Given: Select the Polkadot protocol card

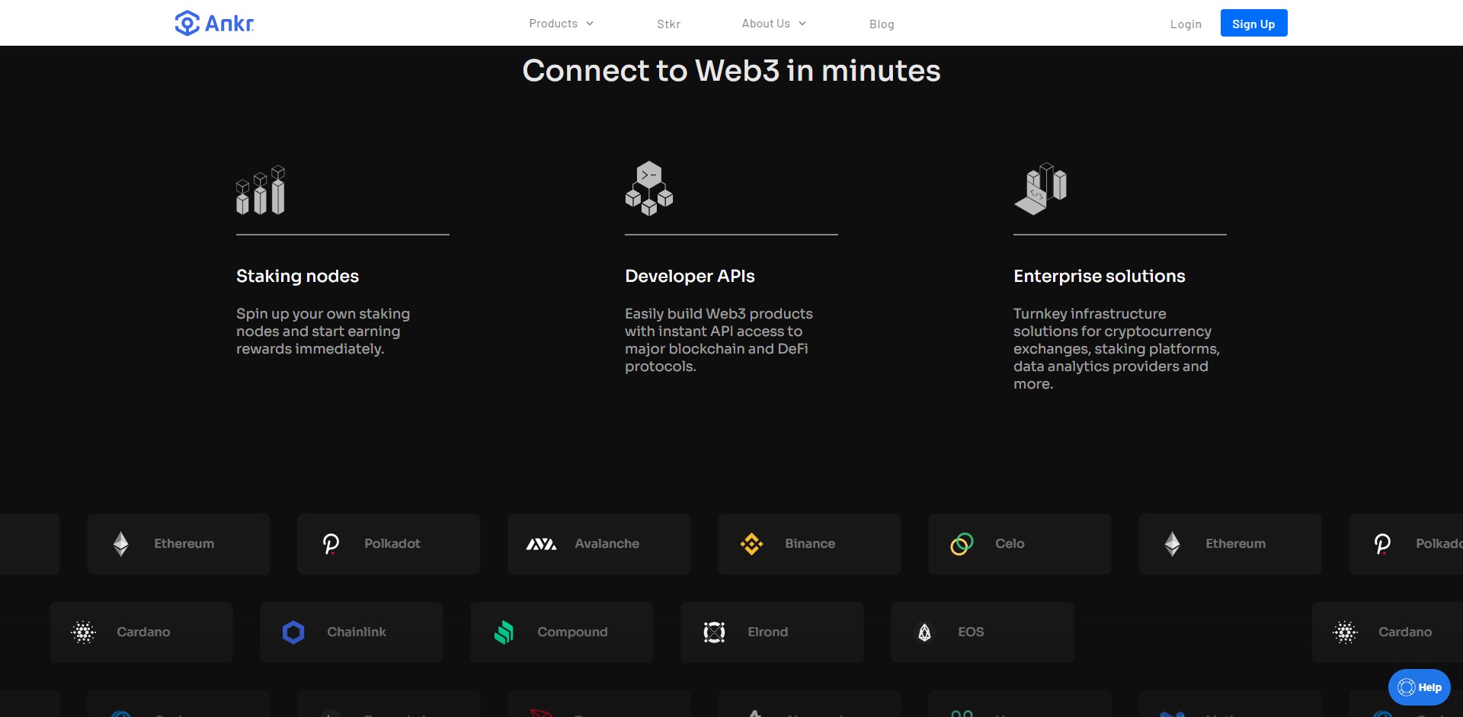Looking at the screenshot, I should click(389, 544).
